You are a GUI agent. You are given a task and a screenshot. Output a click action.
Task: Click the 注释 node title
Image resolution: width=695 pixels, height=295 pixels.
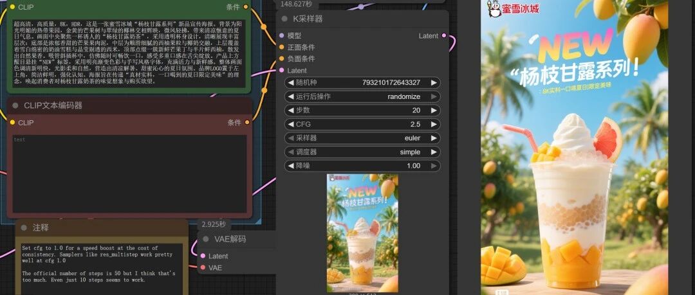pos(41,228)
